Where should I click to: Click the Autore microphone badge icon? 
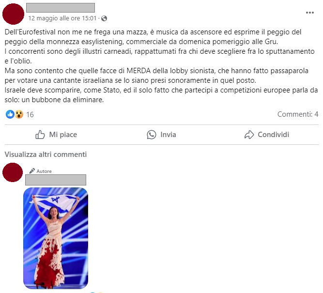[x=32, y=171]
